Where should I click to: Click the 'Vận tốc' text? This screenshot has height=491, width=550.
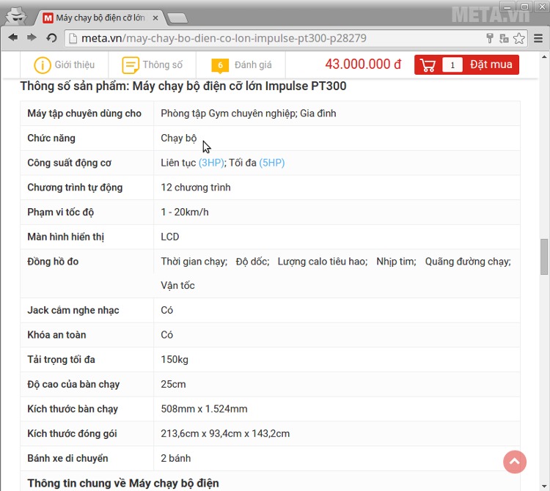pos(177,286)
